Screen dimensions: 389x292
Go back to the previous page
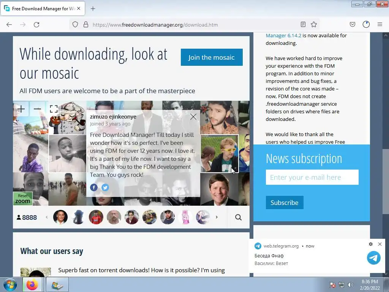[x=9, y=25]
